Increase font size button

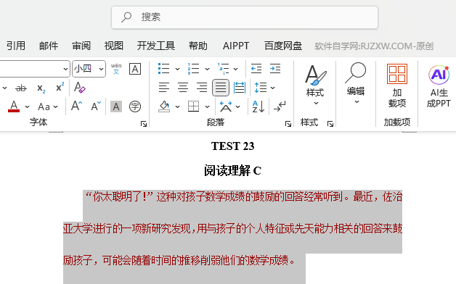click(77, 106)
